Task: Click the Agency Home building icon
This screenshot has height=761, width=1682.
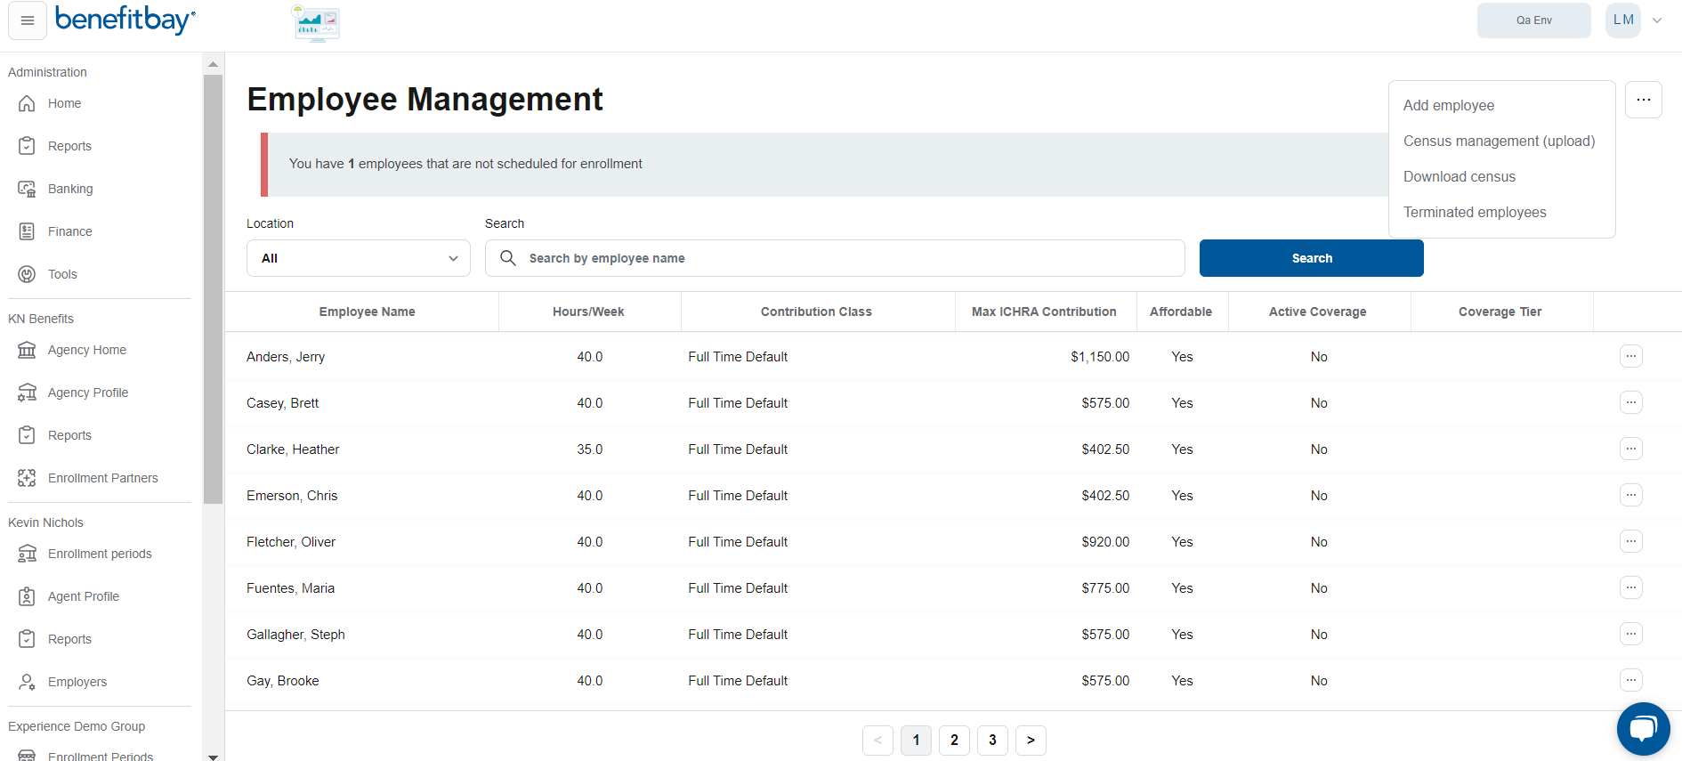Action: click(x=28, y=350)
